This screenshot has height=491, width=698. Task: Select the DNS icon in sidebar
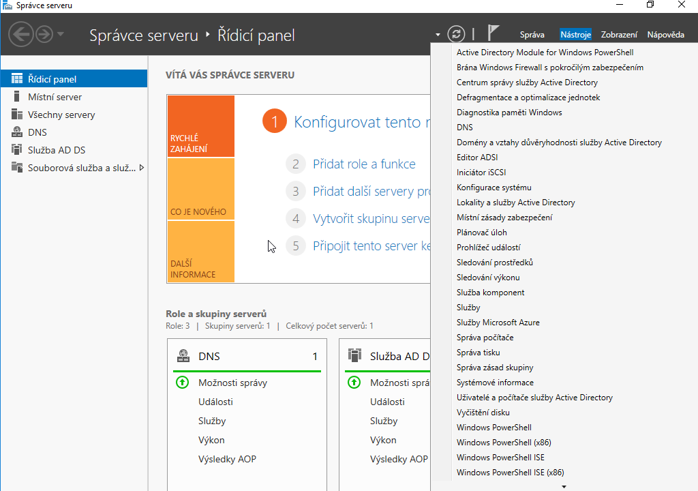[17, 132]
